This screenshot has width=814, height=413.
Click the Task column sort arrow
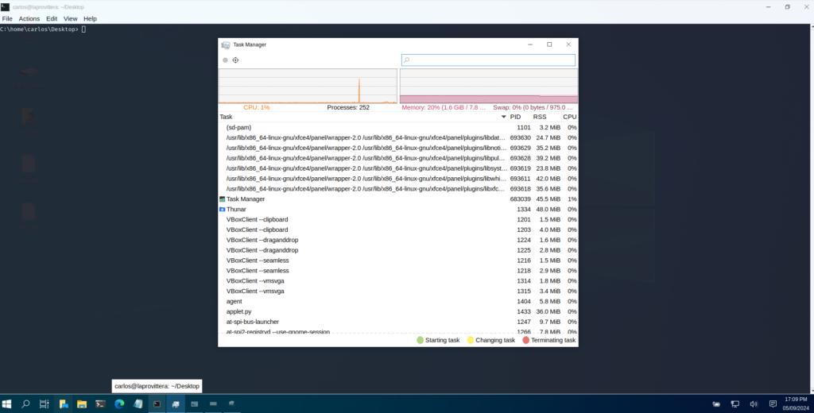503,117
